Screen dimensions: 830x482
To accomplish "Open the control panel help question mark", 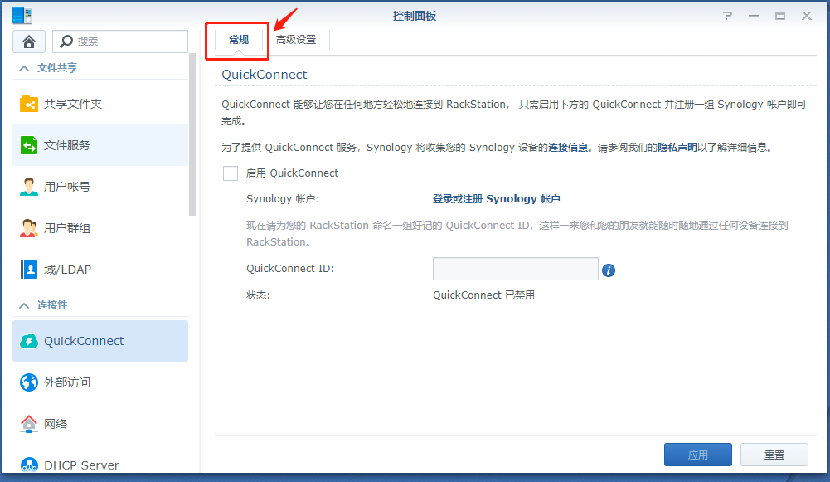I will coord(728,16).
